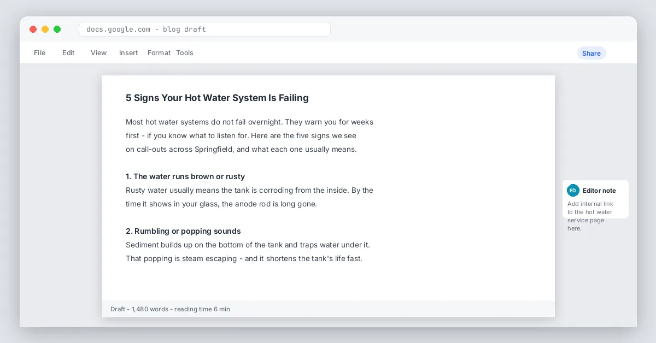The image size is (656, 343).
Task: Click the 'Editor note' title text
Action: 599,191
